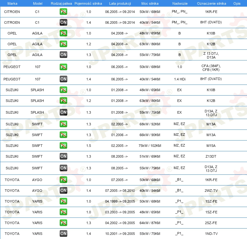The width and height of the screenshot is (247, 239).
Task: Click the ON diesel icon for Swift 55kW row
Action: coord(63,168)
